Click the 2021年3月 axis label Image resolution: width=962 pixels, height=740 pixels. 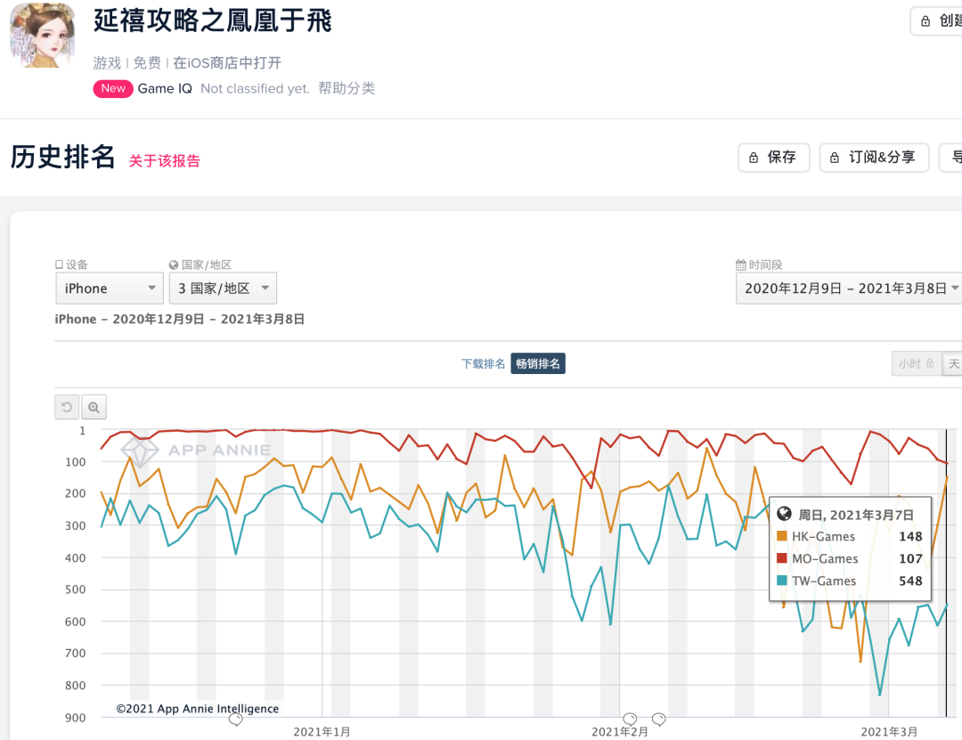tap(889, 731)
